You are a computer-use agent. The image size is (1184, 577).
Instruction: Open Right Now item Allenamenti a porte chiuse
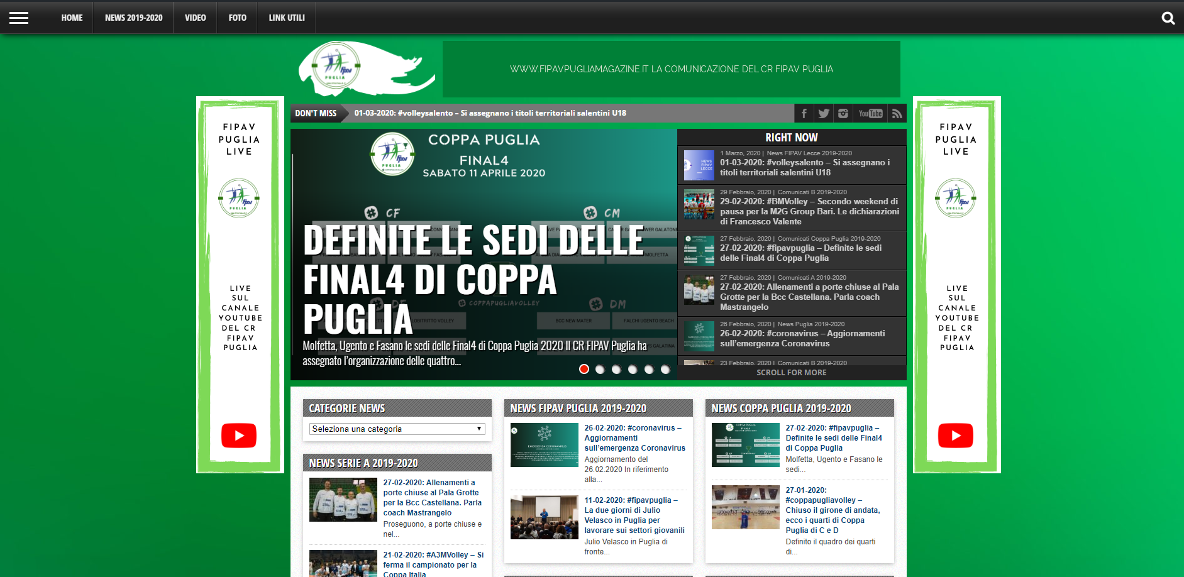pos(810,297)
